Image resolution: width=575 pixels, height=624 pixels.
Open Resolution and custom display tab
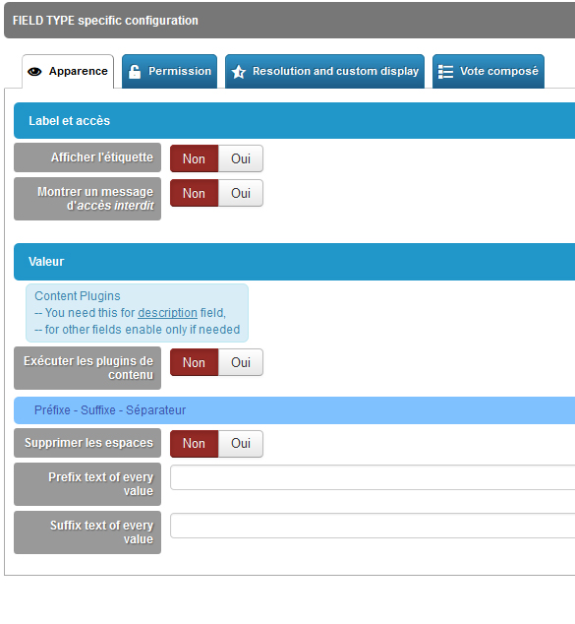324,72
